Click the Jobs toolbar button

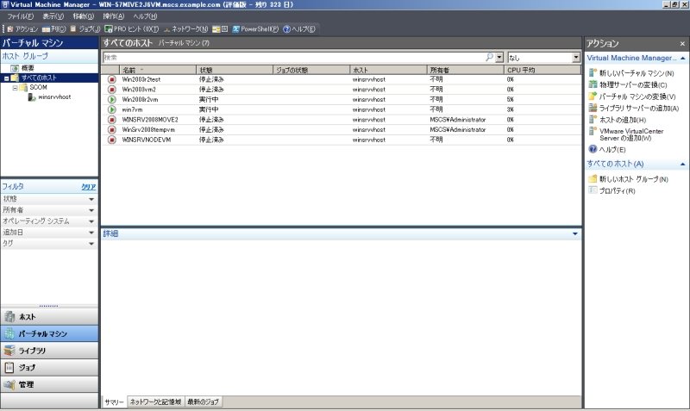point(85,29)
